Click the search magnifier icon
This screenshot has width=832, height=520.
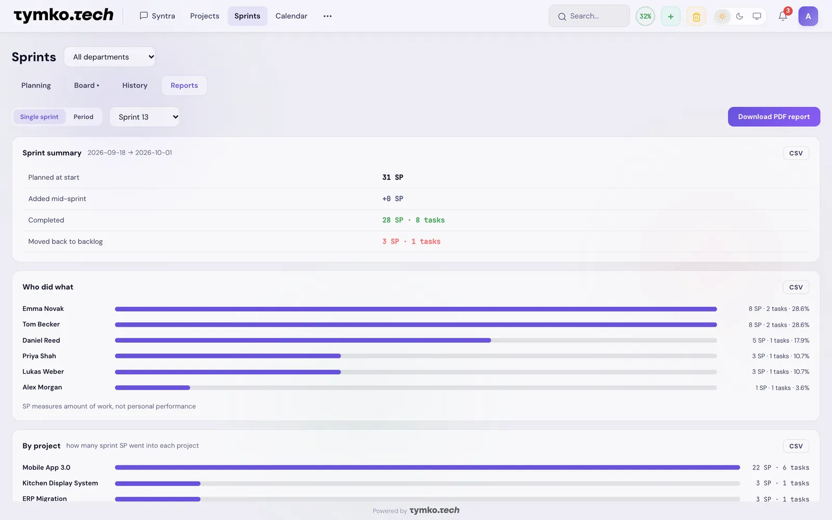(562, 17)
